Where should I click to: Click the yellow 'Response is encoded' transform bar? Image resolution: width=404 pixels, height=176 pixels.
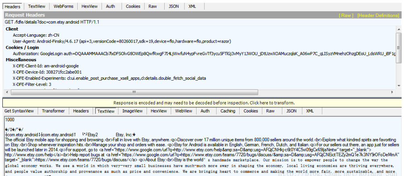coord(202,103)
